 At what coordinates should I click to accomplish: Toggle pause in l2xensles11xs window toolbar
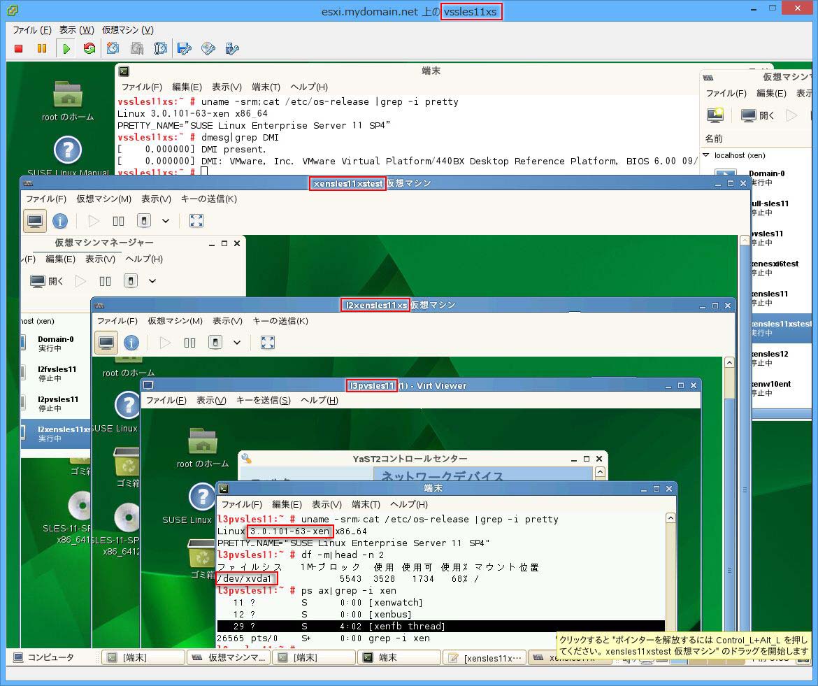tap(190, 343)
